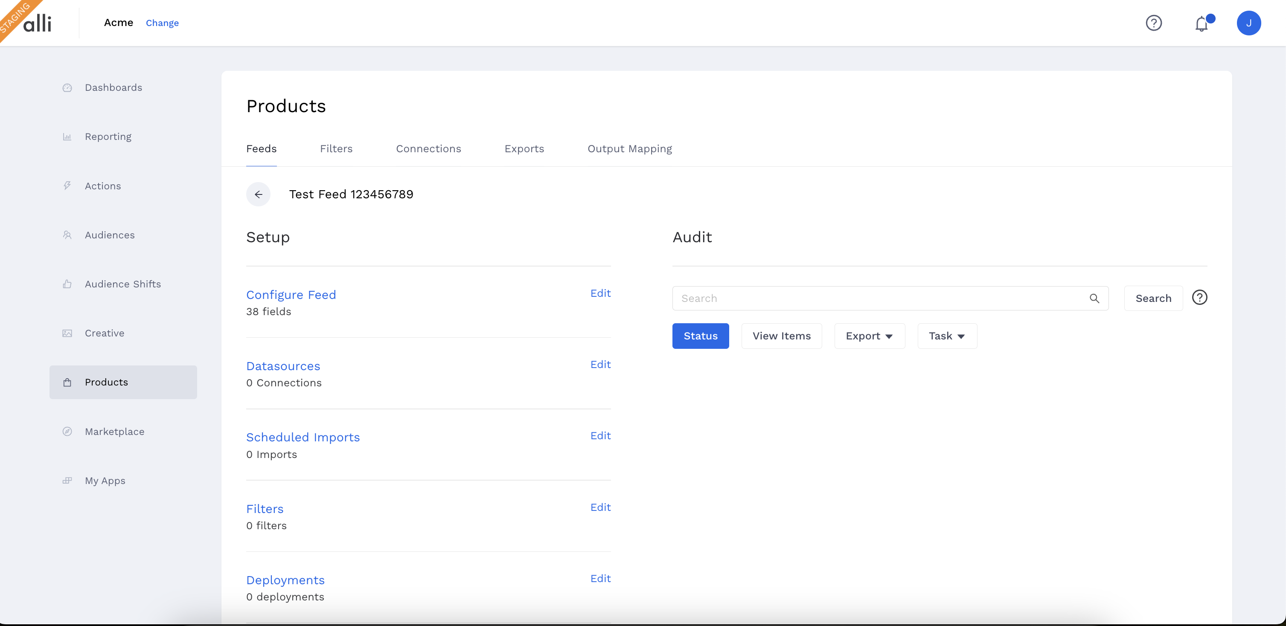Click the Acme client name

click(118, 23)
